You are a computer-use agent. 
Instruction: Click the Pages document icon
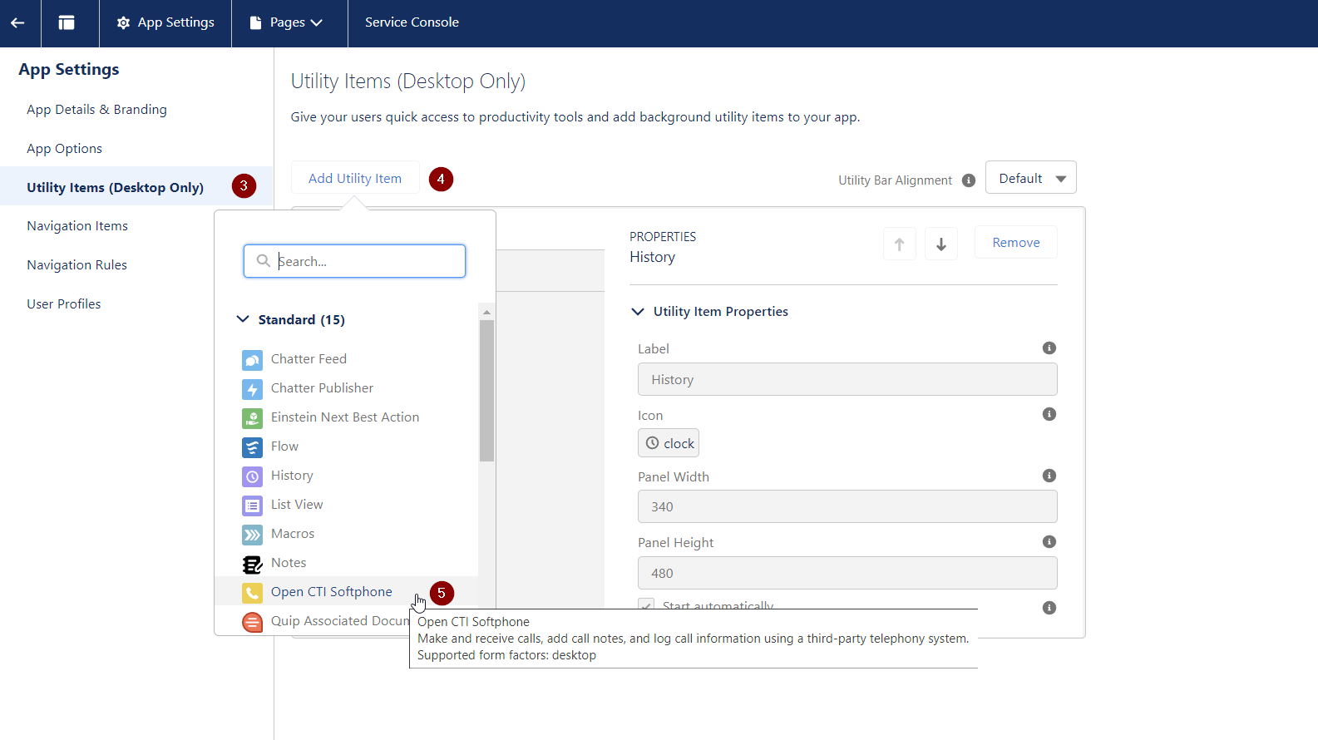click(x=256, y=23)
